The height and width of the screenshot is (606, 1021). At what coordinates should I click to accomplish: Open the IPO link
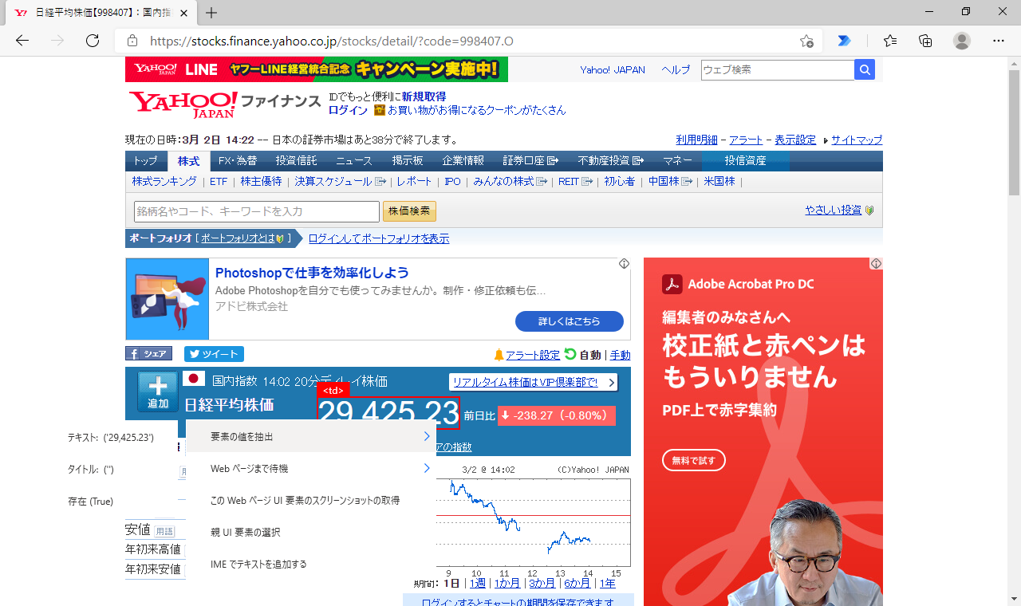click(x=452, y=181)
